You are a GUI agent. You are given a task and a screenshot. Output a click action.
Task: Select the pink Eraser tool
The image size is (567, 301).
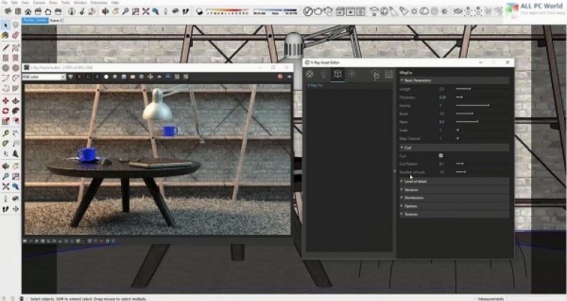(15, 35)
